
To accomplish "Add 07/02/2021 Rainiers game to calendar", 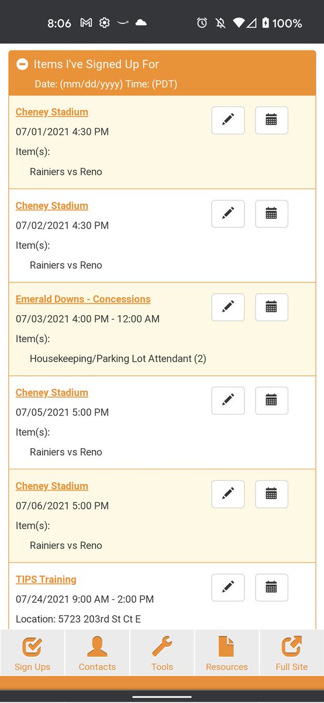I will click(x=271, y=213).
